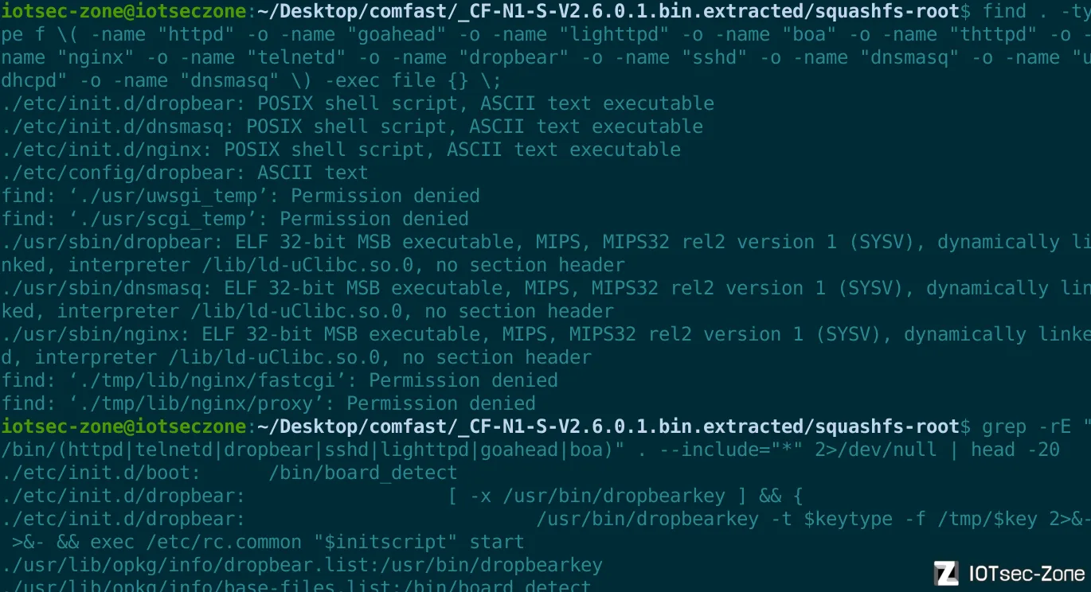The image size is (1091, 592).
Task: Select the ./etc/init.d/nginx output path
Action: (107, 150)
